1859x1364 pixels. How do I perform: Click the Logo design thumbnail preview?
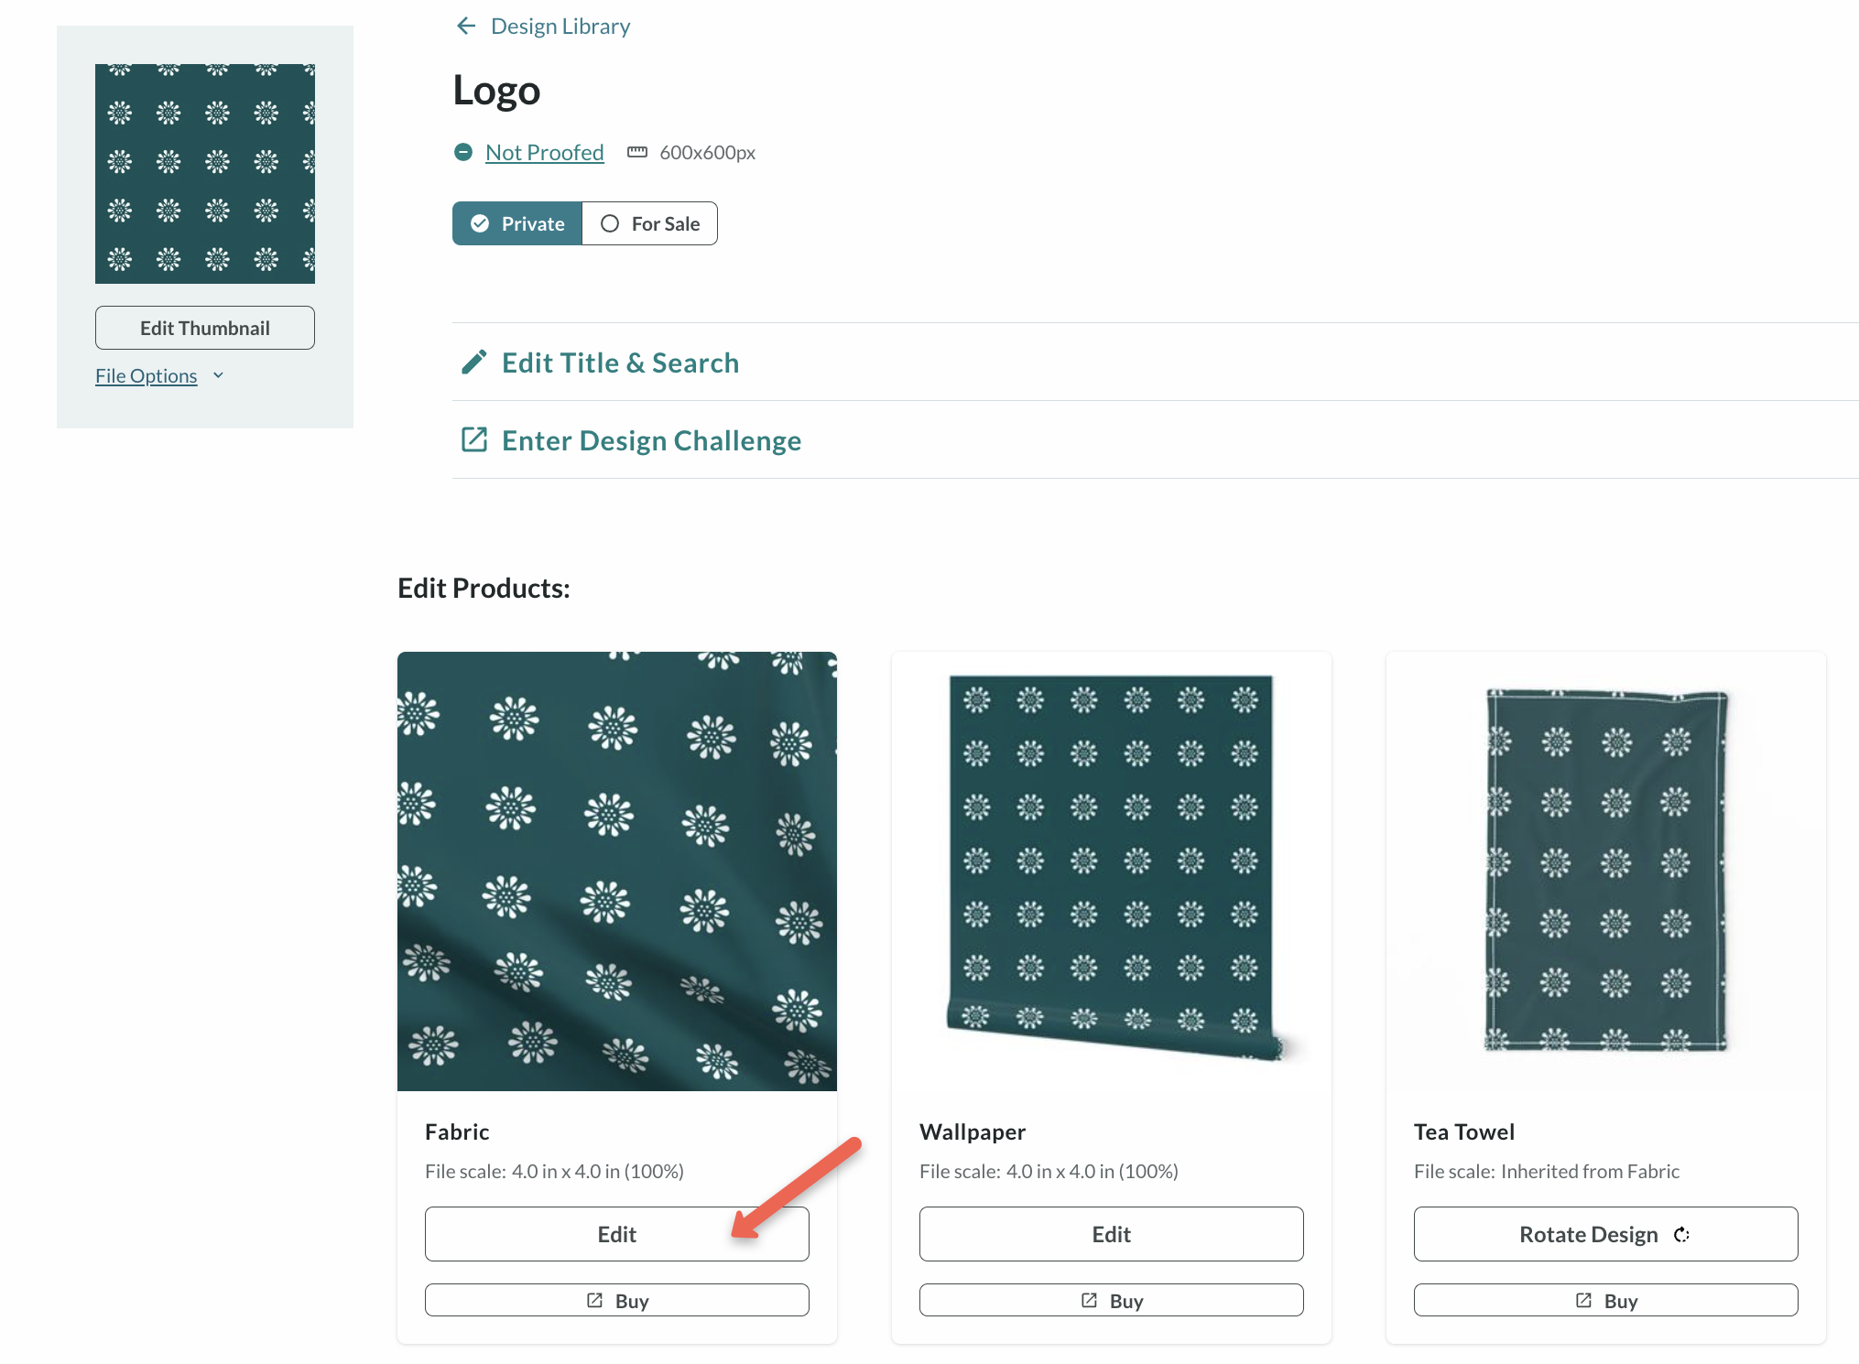point(205,174)
